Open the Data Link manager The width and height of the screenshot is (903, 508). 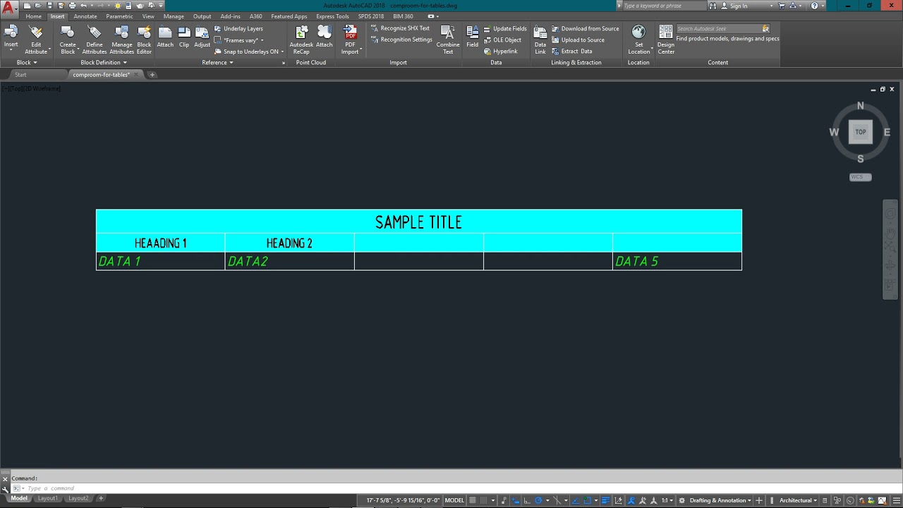pos(540,40)
